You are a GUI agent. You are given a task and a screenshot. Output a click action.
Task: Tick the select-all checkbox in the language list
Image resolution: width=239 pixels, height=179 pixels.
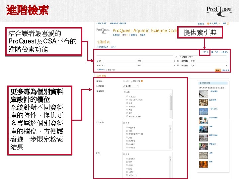point(124,154)
